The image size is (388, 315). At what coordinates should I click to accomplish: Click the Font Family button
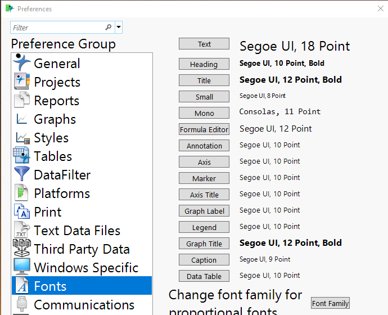coord(330,303)
